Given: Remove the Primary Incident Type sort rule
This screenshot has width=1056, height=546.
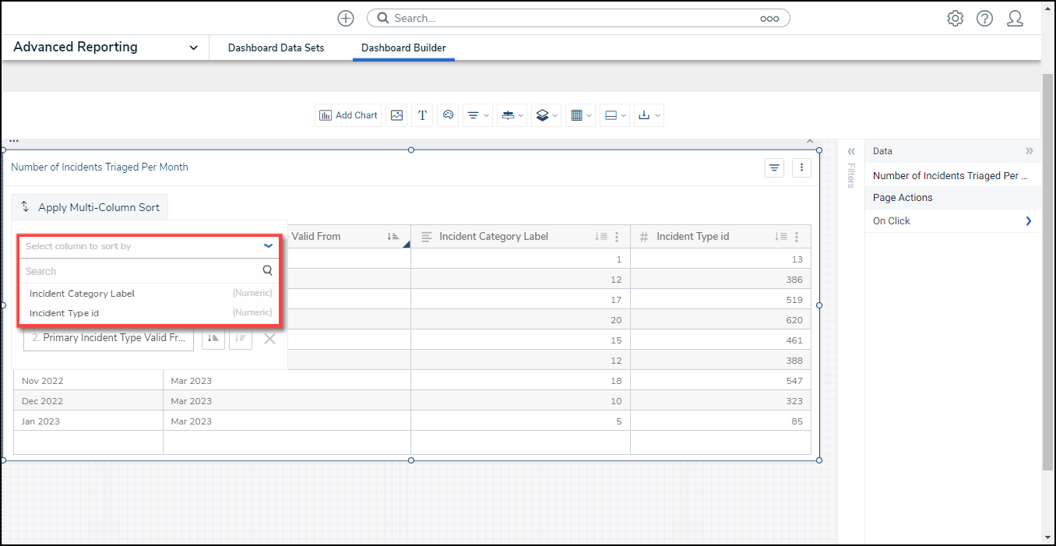Looking at the screenshot, I should tap(269, 339).
